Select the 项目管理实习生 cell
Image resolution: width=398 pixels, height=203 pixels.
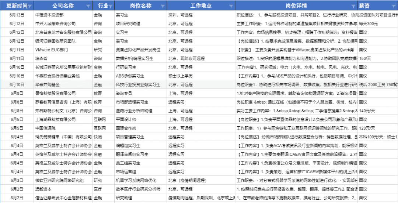coord(141,137)
